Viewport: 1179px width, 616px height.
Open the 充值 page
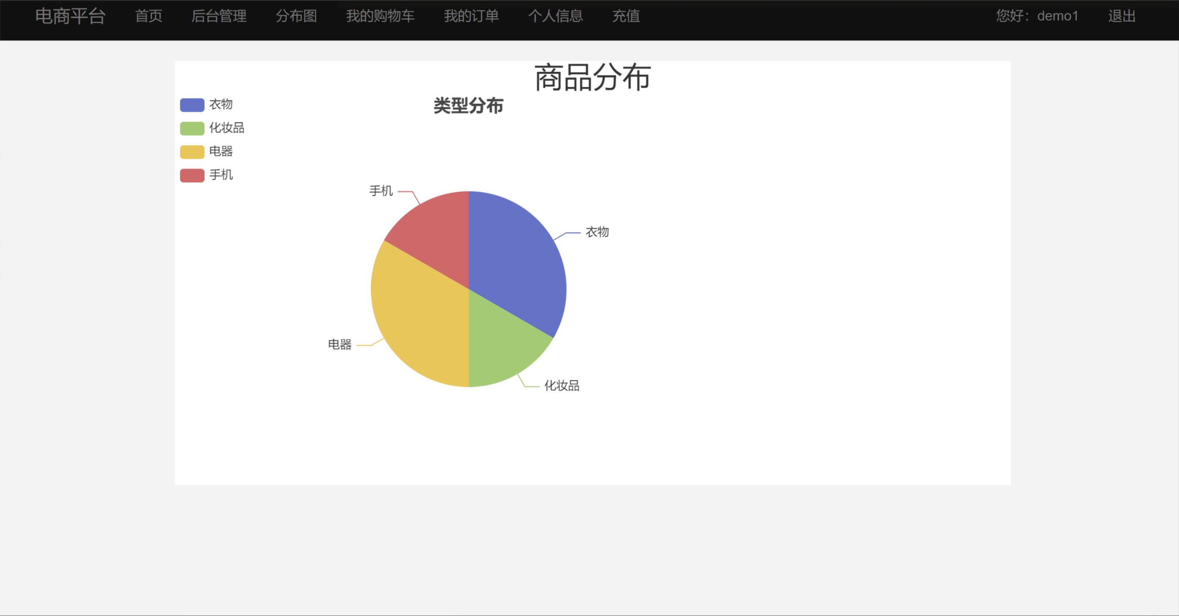coord(625,17)
